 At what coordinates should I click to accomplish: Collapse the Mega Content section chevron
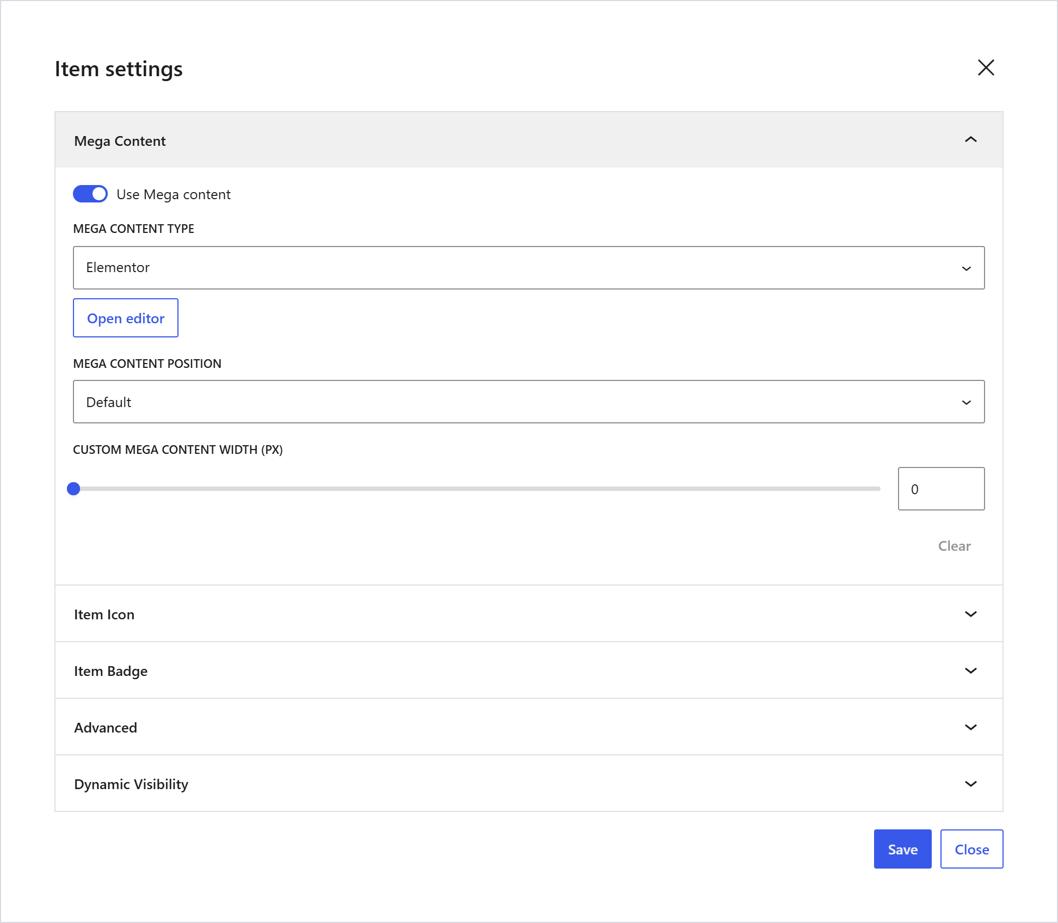970,140
